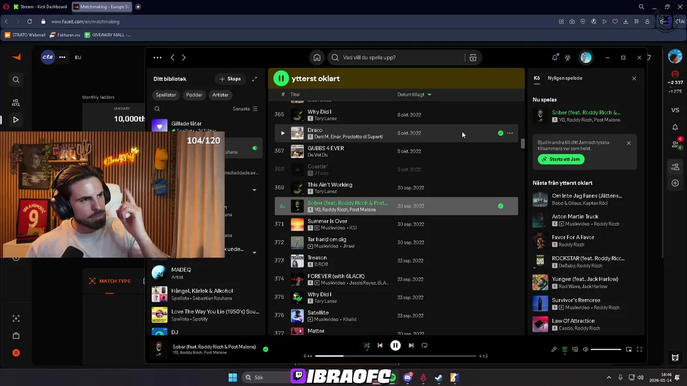Pause the ytterst oklart playlist via green button

pos(281,78)
